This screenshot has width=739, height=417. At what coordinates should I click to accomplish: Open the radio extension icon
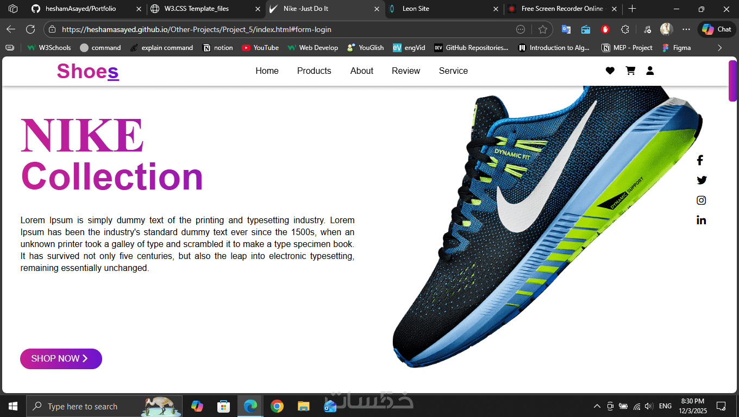coord(586,29)
